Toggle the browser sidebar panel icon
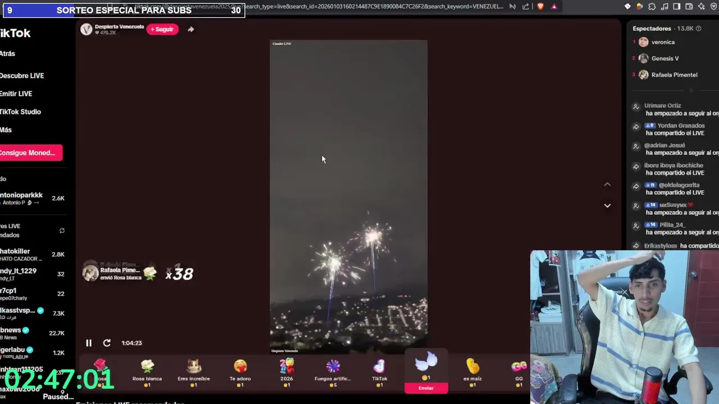This screenshot has width=719, height=404. pyautogui.click(x=676, y=7)
